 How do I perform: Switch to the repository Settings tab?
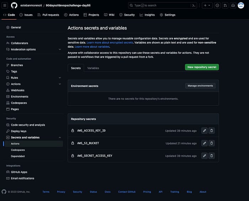pos(168,15)
